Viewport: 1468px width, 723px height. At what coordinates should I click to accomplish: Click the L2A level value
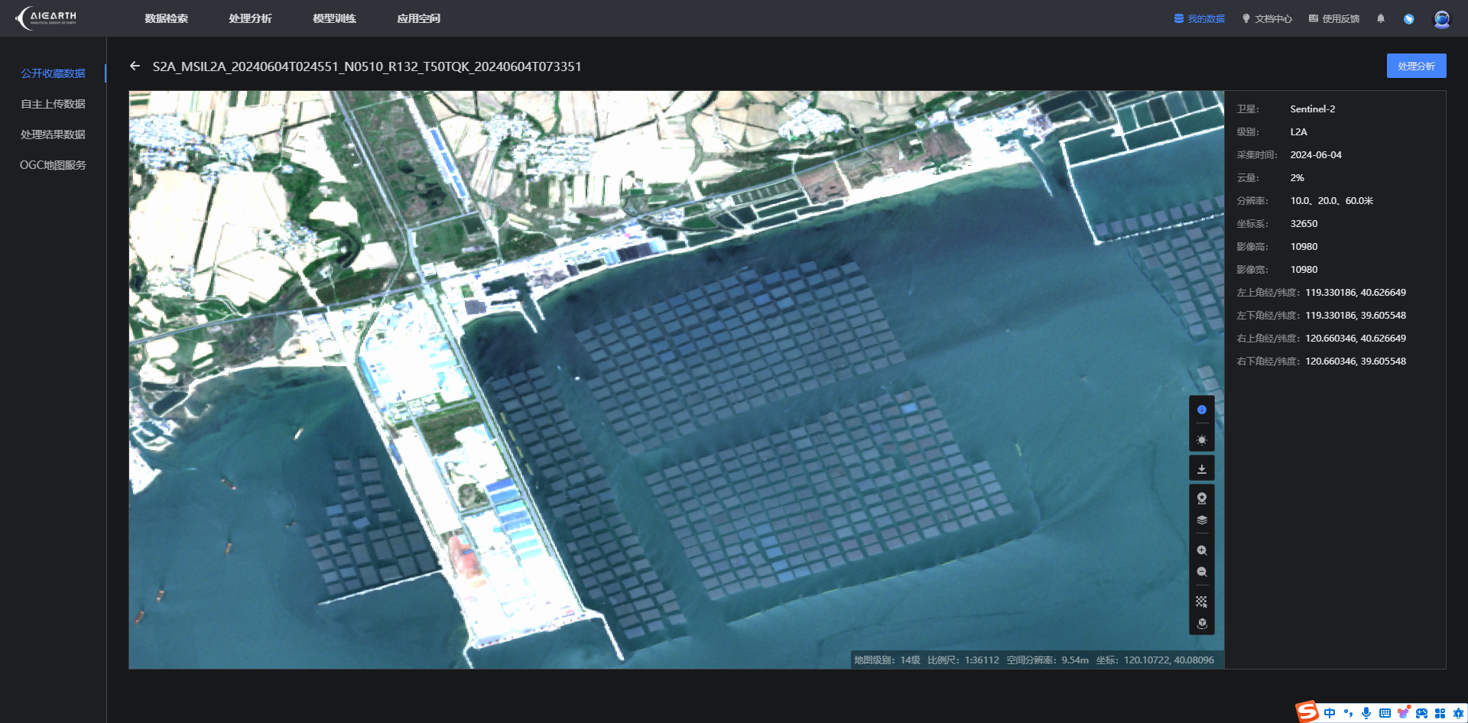click(x=1299, y=132)
